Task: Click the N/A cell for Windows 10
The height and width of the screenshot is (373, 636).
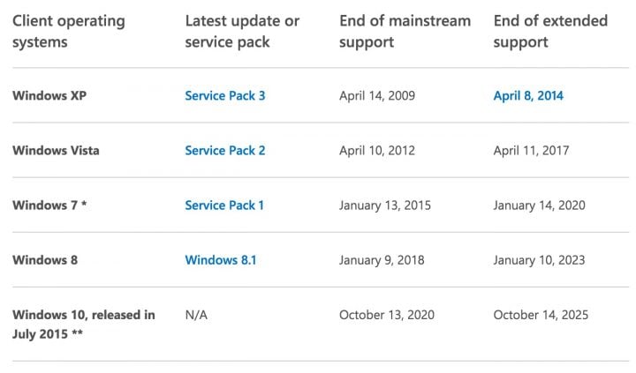Action: 196,315
